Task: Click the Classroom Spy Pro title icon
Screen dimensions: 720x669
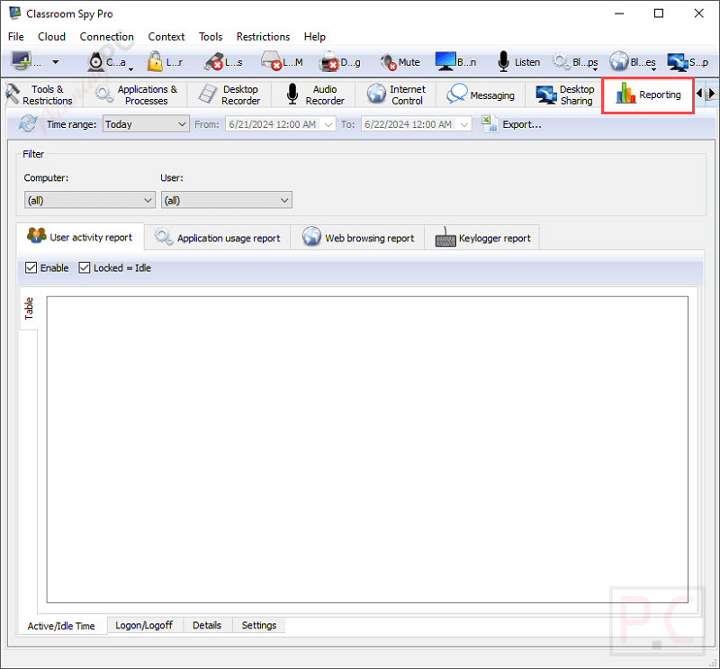Action: (x=15, y=14)
